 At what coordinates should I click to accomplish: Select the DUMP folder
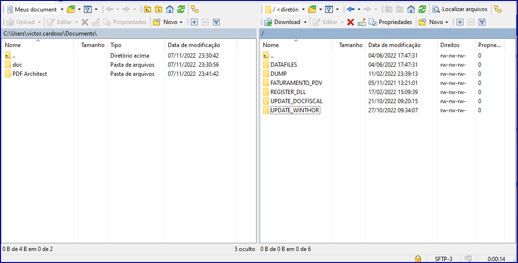click(x=279, y=74)
